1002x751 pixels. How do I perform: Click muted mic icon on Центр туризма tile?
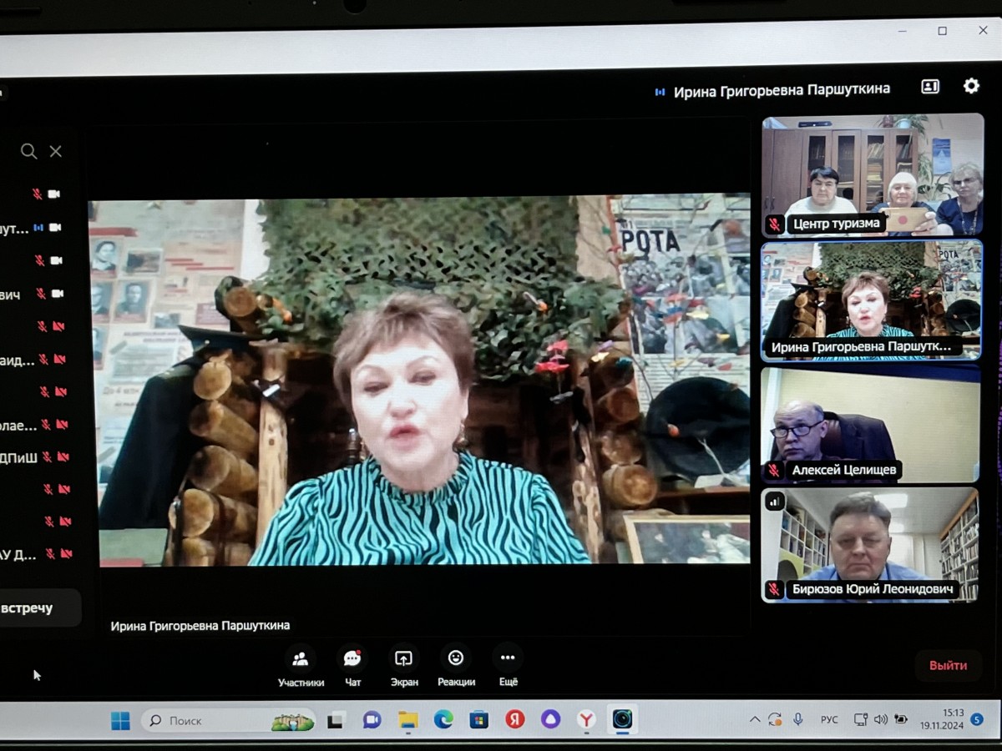click(x=774, y=224)
